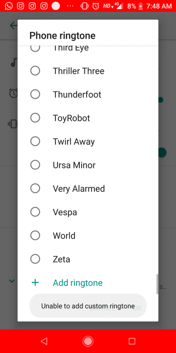Select Very Alarmed ringtone
Image resolution: width=176 pixels, height=353 pixels.
(88, 189)
